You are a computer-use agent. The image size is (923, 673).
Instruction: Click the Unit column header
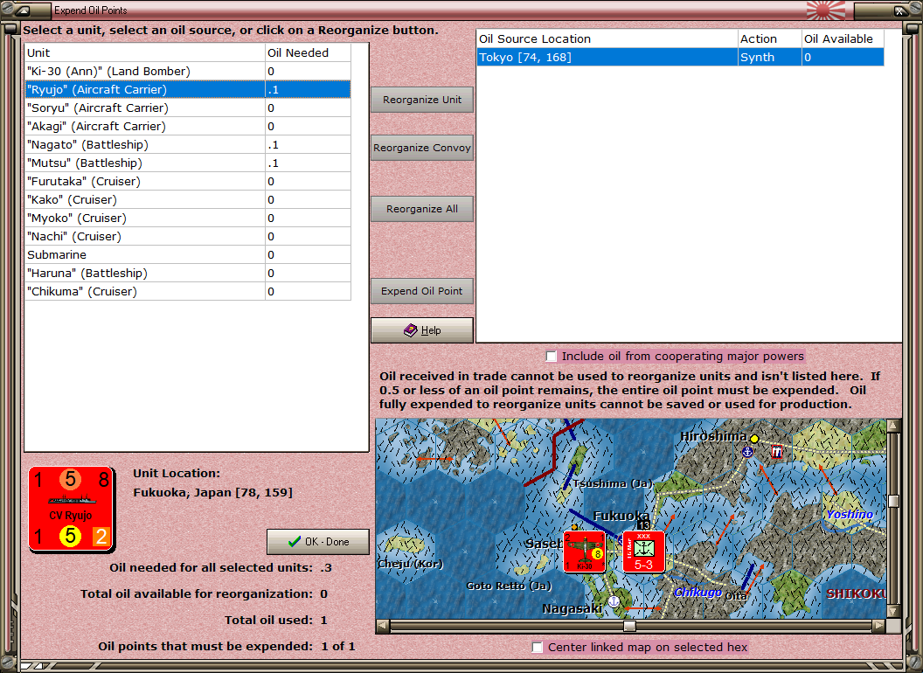[145, 52]
